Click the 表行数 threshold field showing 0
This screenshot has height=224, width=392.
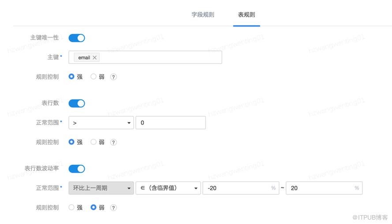[171, 123]
